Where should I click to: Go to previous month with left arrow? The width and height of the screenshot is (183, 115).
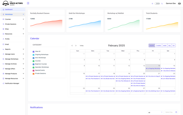72,46
